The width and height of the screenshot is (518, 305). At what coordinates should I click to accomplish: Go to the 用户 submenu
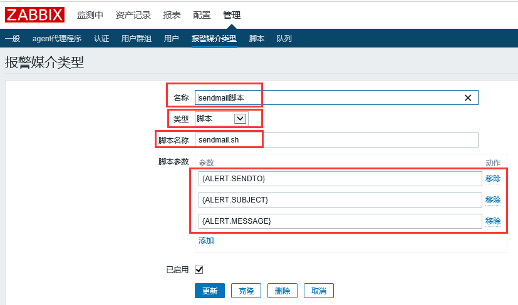171,39
